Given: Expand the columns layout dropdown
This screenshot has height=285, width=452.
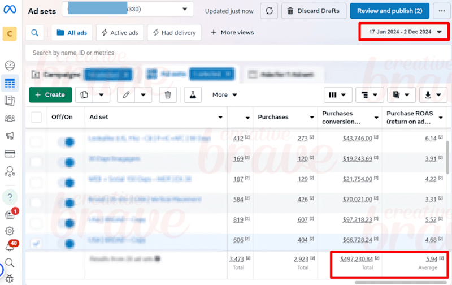Looking at the screenshot, I should (x=338, y=95).
